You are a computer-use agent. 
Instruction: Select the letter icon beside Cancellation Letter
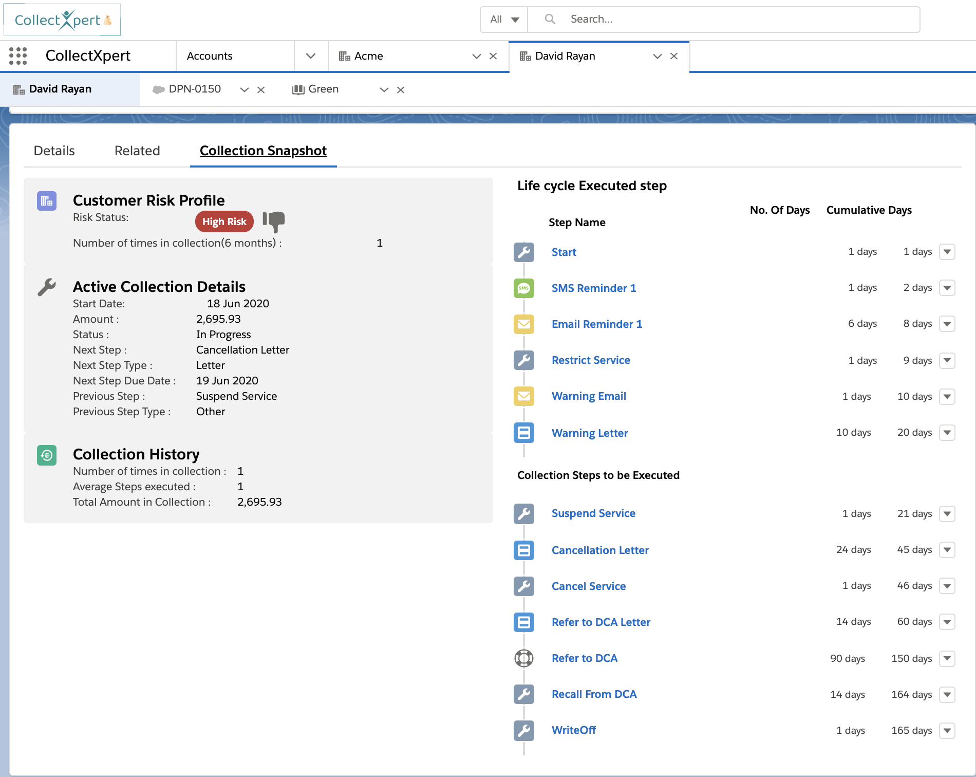pyautogui.click(x=523, y=550)
